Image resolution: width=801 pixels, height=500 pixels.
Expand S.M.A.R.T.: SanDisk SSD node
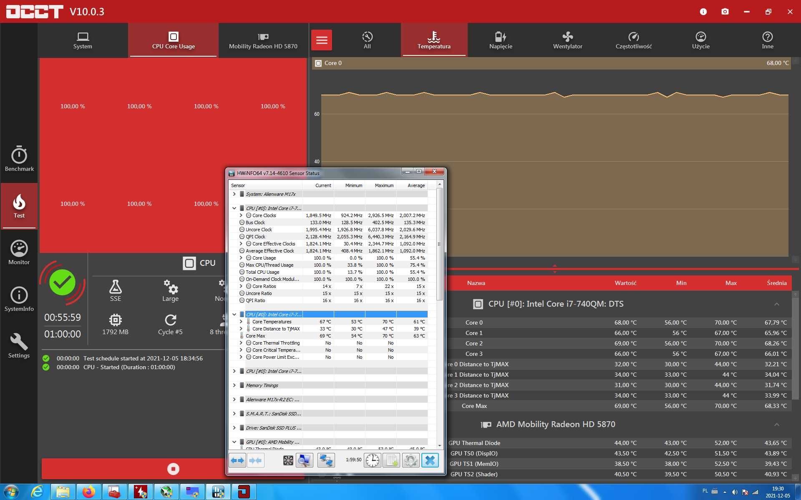click(234, 414)
